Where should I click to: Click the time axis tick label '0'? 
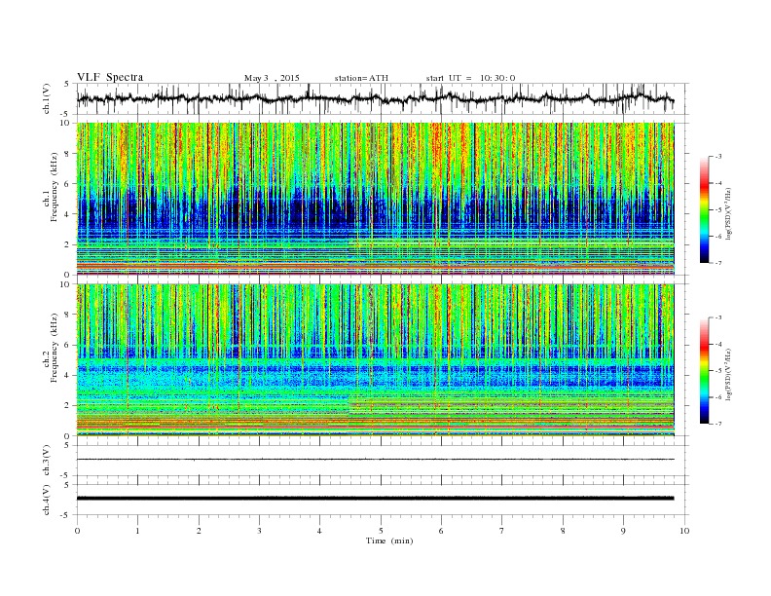77,531
